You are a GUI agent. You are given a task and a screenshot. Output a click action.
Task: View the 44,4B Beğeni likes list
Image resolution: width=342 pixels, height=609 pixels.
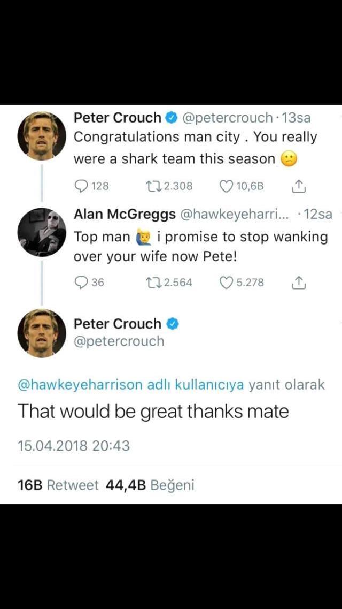pos(150,485)
